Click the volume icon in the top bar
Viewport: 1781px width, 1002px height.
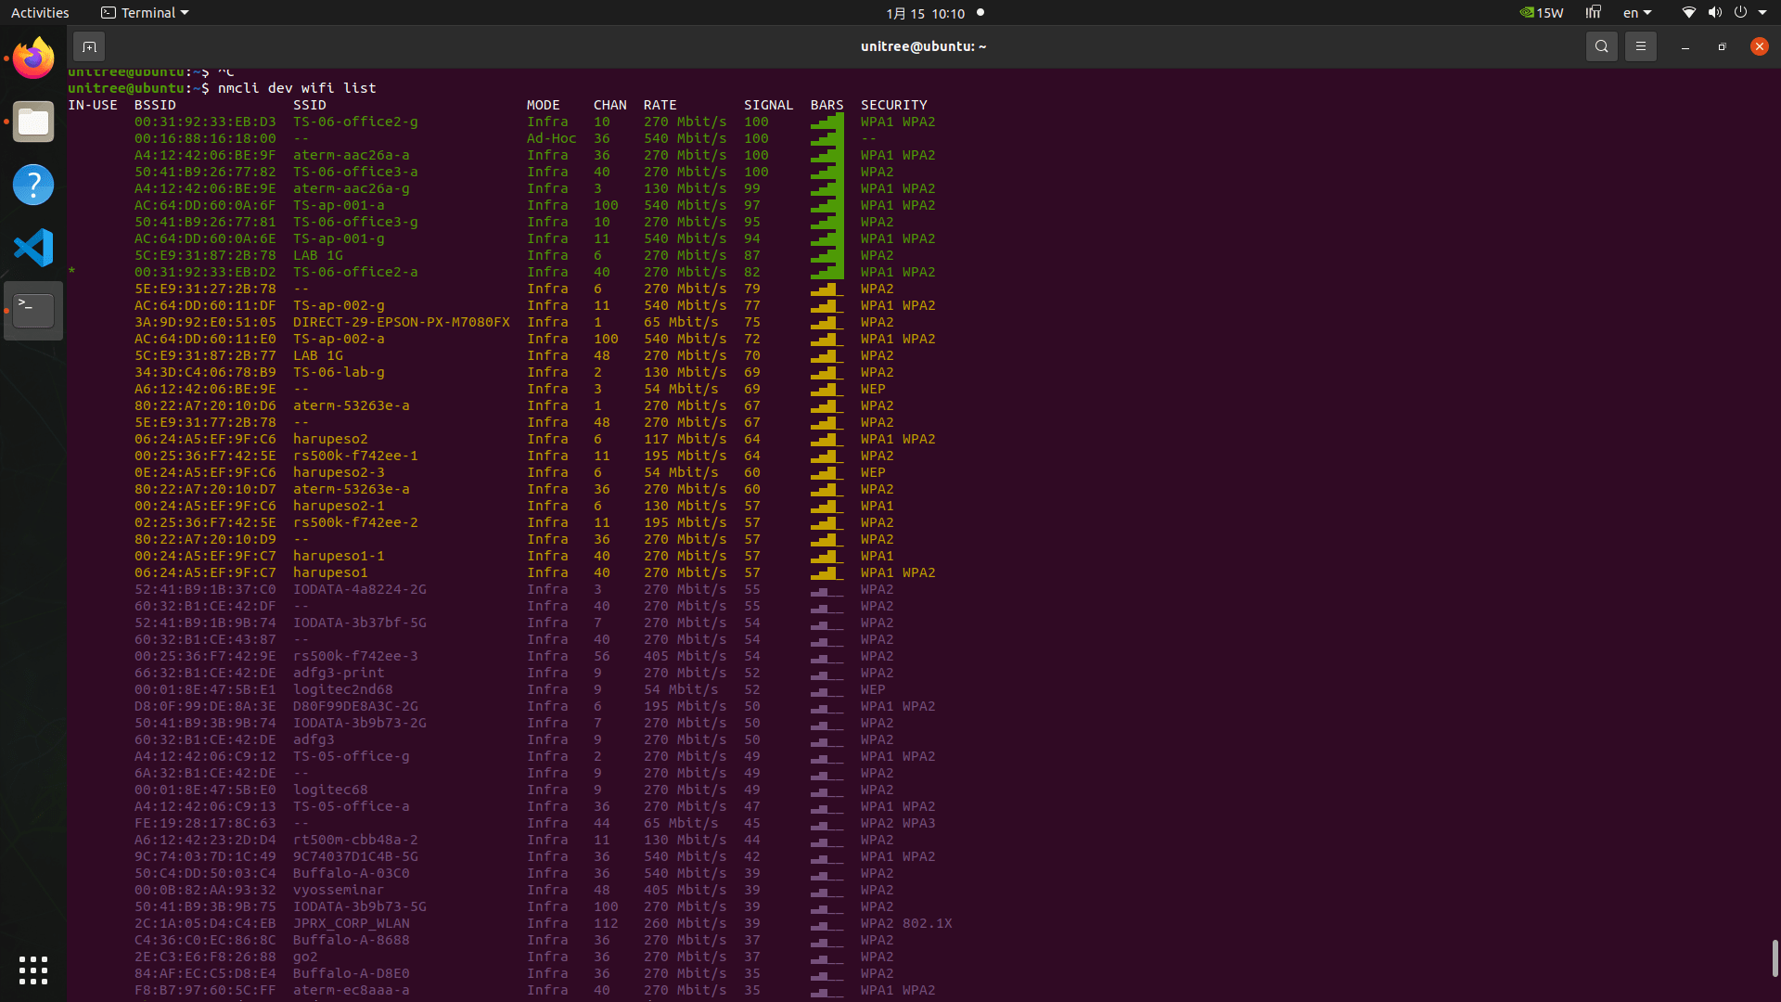pos(1714,13)
